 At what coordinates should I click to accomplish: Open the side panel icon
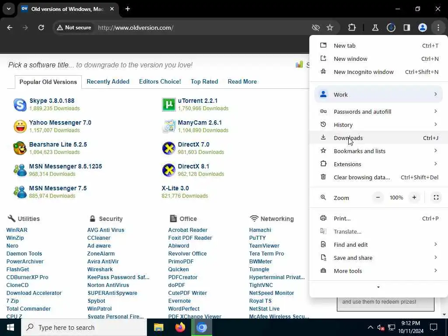[407, 28]
